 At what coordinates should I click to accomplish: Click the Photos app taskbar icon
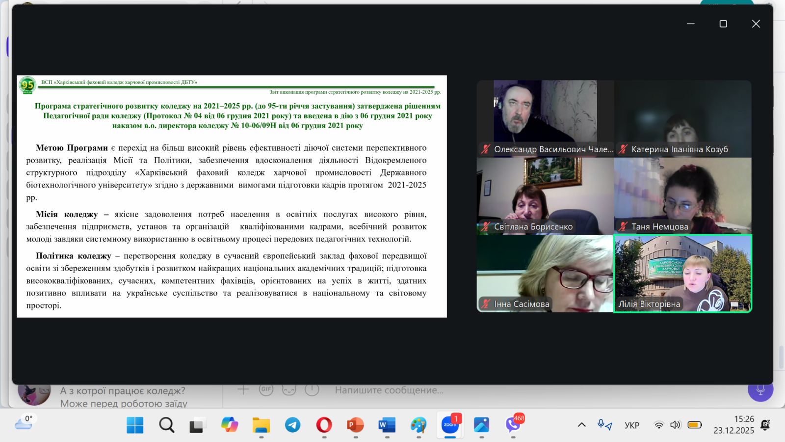coord(481,425)
